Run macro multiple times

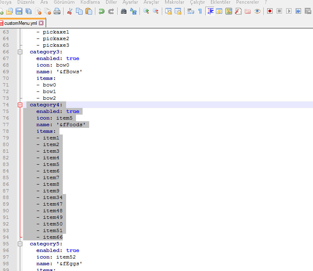pos(299,11)
